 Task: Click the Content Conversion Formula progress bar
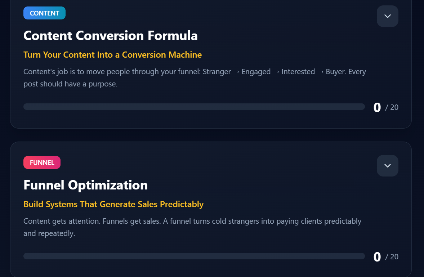194,107
